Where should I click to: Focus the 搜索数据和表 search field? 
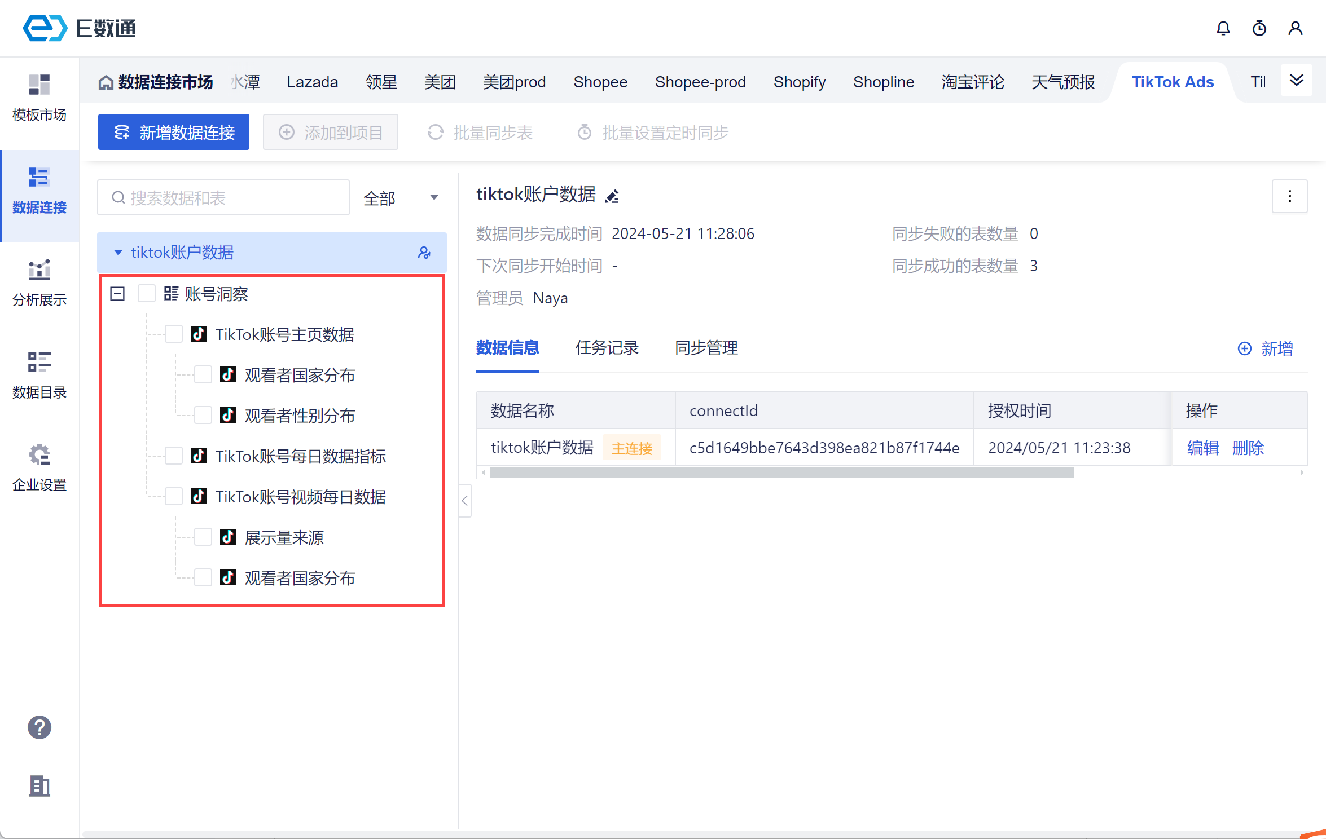[223, 198]
